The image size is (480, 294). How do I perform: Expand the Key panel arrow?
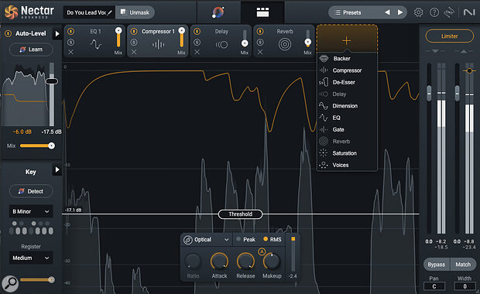click(x=57, y=169)
